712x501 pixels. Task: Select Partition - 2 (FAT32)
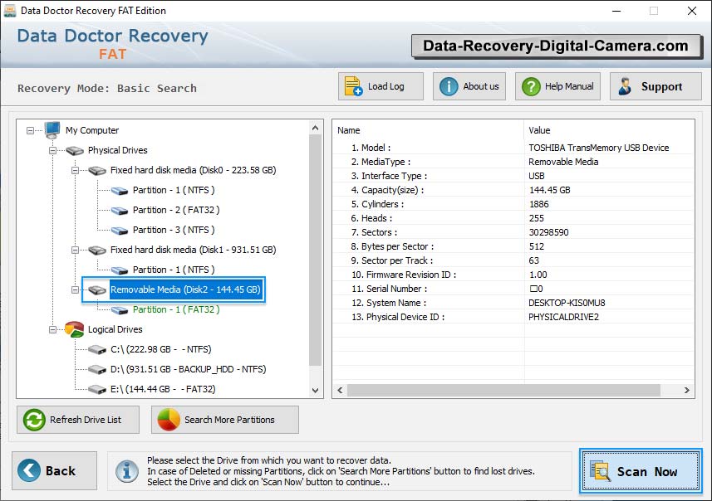pos(176,211)
